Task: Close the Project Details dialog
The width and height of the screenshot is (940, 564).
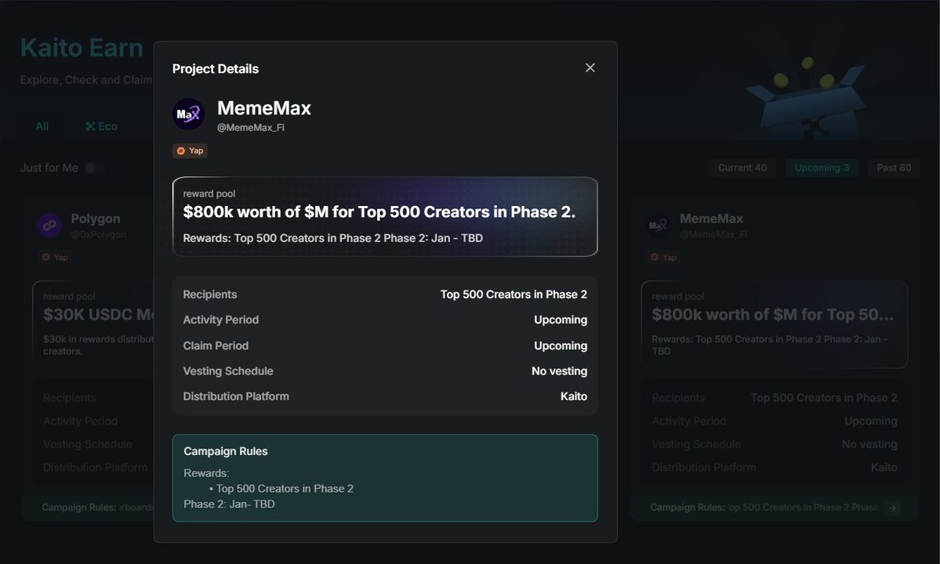Action: 590,68
